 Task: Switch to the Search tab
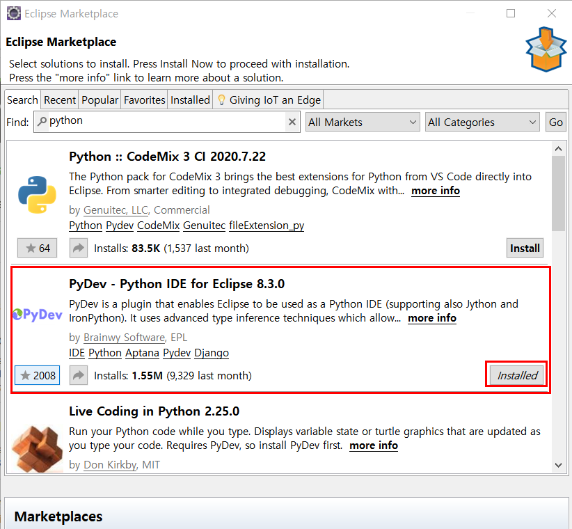click(x=23, y=100)
